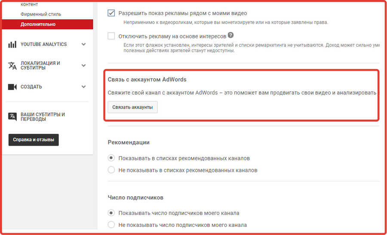
Task: Expand the Локализация и субтитры chevron
Action: coord(84,66)
